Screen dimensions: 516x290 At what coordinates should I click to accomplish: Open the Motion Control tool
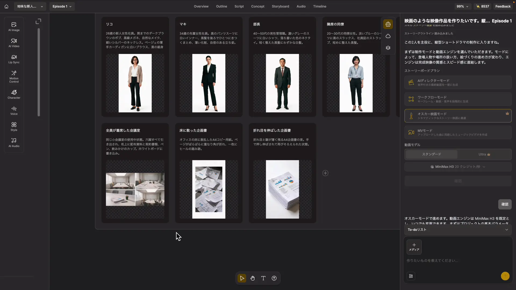pos(14,77)
